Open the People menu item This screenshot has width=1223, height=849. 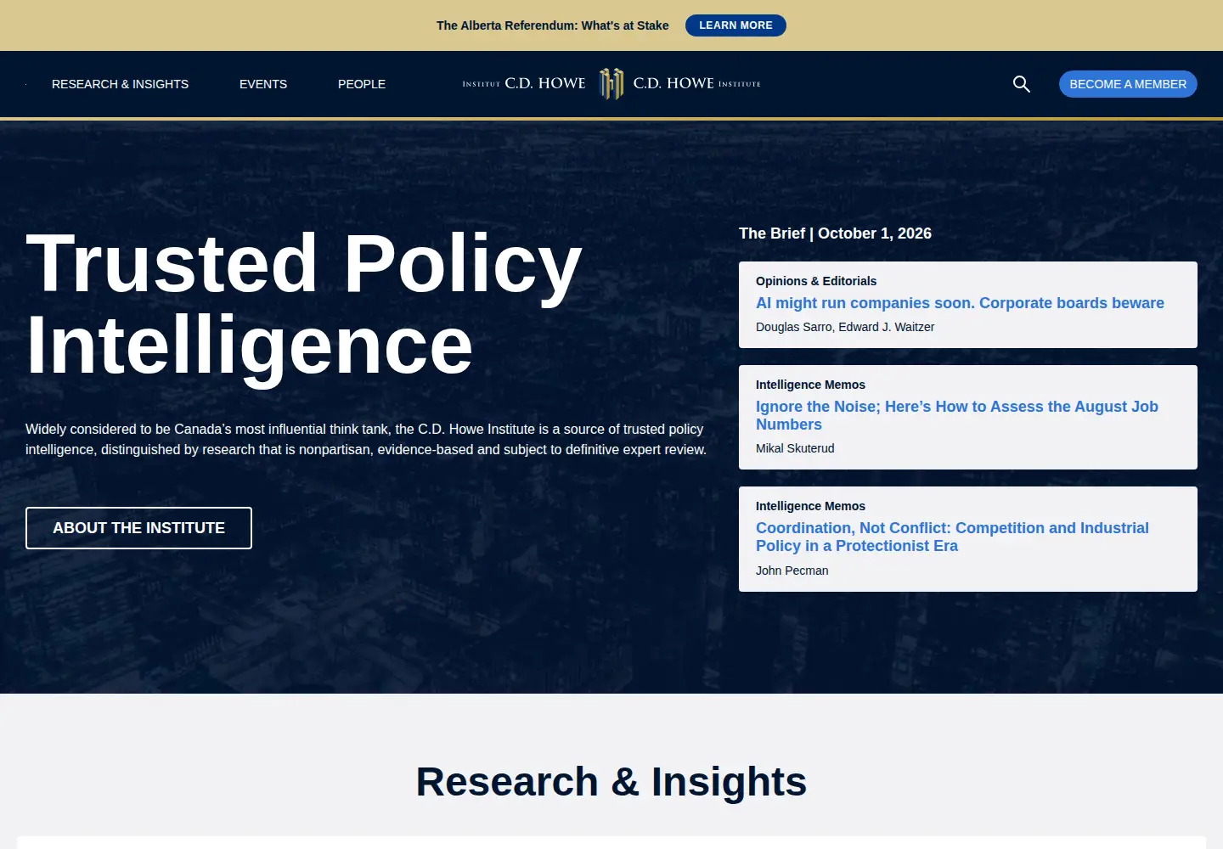pyautogui.click(x=362, y=84)
